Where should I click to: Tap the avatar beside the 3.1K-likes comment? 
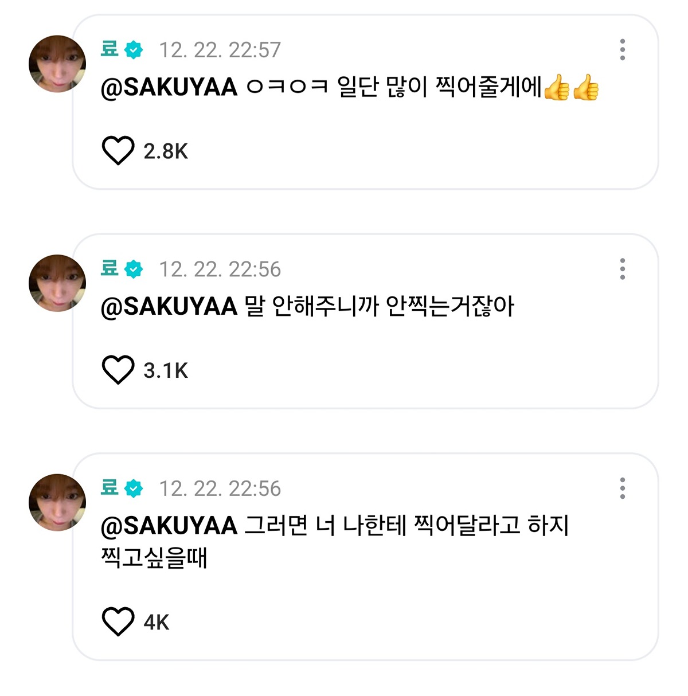click(x=57, y=283)
